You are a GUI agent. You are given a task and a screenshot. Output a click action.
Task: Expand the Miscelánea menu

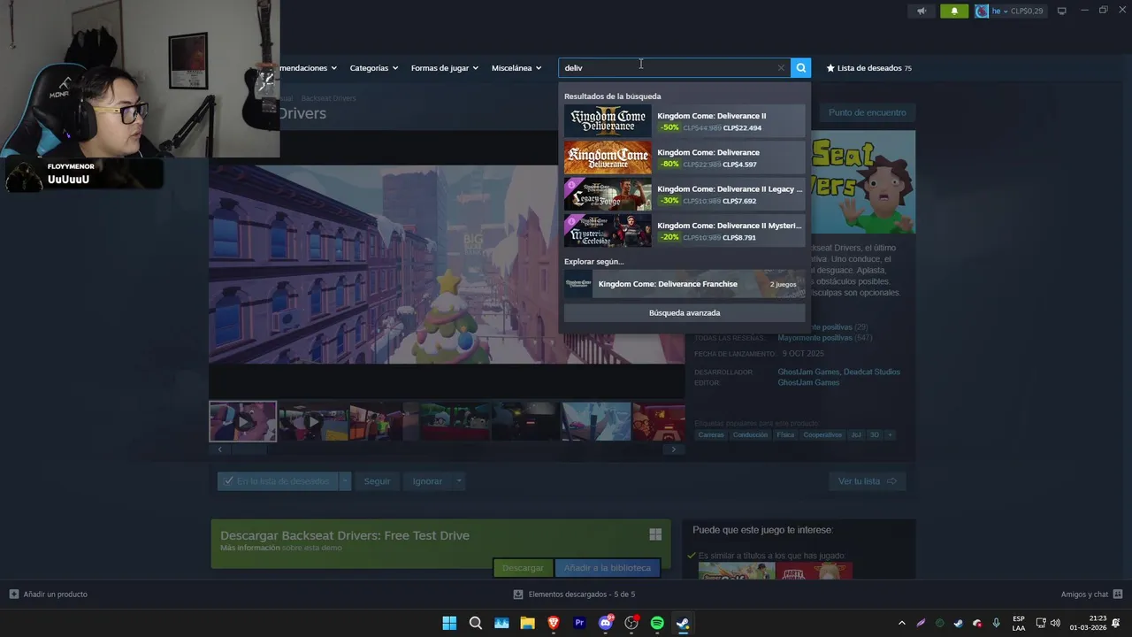point(516,68)
